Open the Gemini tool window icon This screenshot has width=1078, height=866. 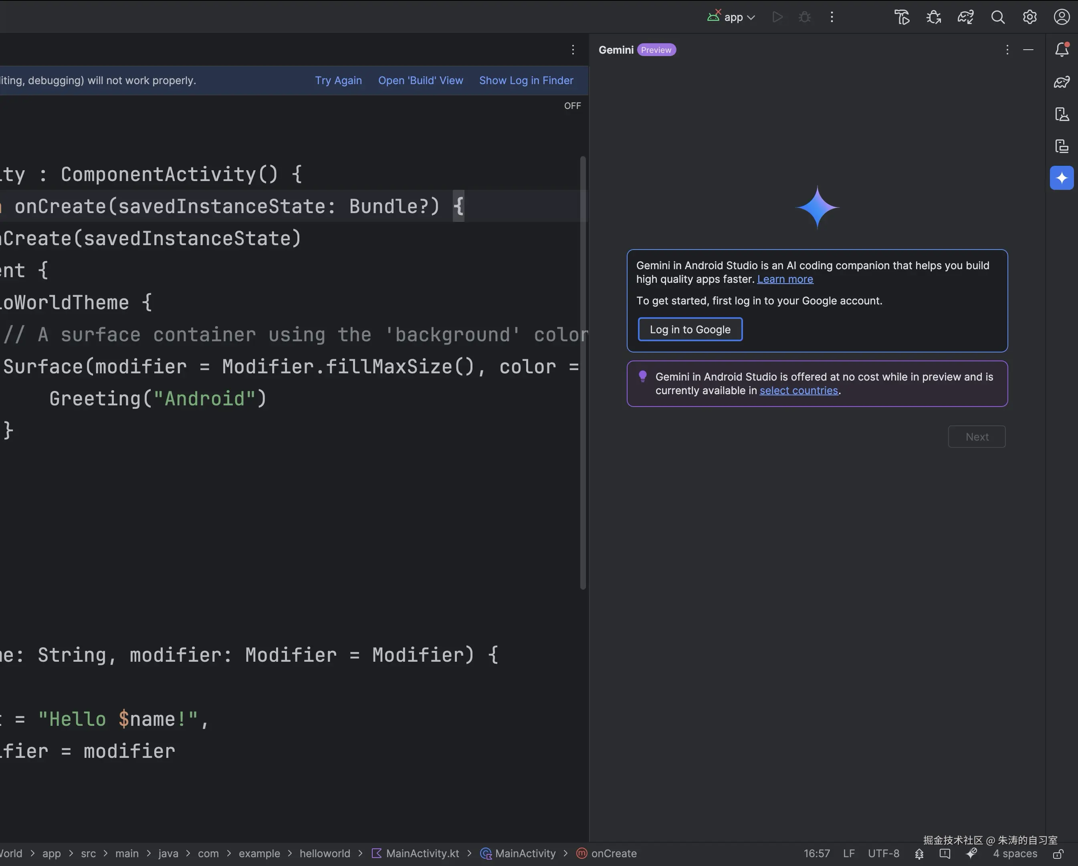1062,178
